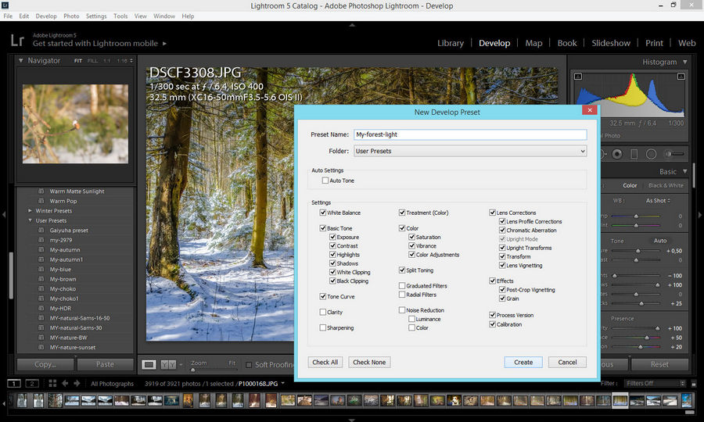704x422 pixels.
Task: Uncheck Exposure checkbox
Action: click(332, 237)
